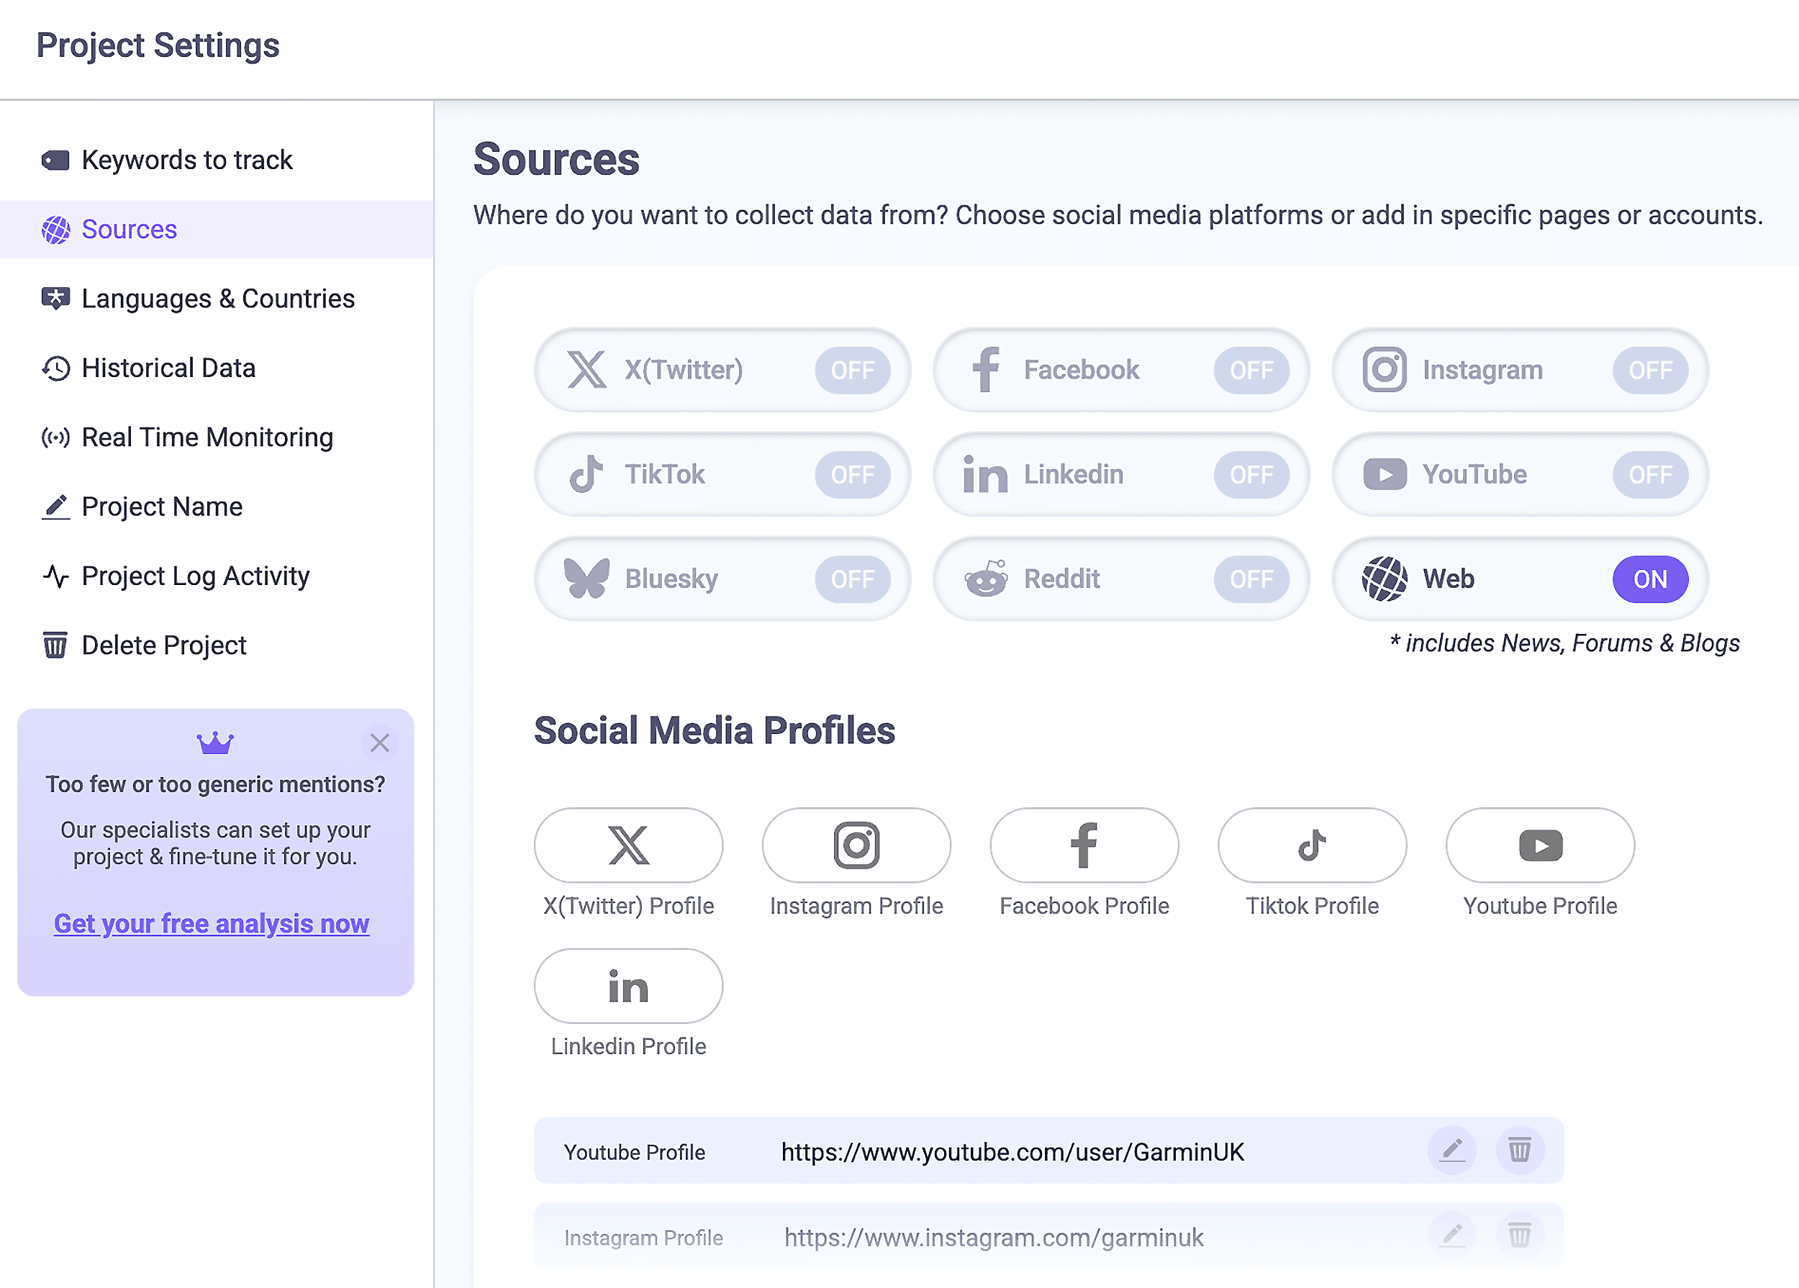Screen dimensions: 1799x1288
Task: Select the Linkedin Profile icon
Action: point(627,986)
